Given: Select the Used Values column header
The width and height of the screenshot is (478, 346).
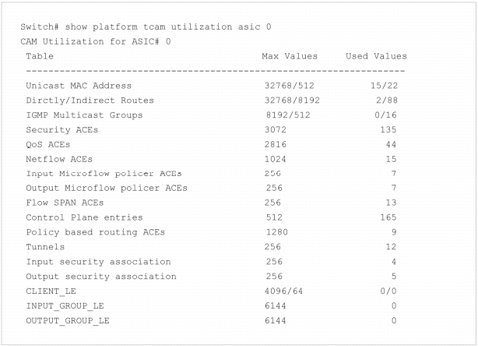Looking at the screenshot, I should 376,56.
